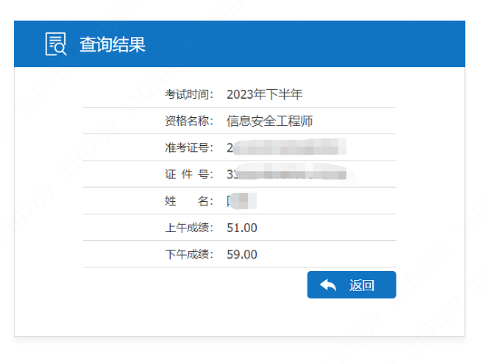Click the 下午成绩 label
The height and width of the screenshot is (364, 487).
[x=189, y=254]
